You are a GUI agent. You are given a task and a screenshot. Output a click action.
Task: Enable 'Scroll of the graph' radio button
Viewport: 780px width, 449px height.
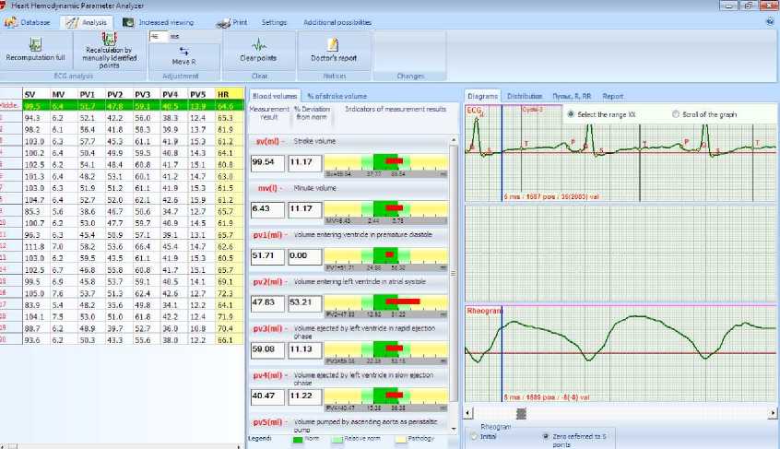click(676, 114)
